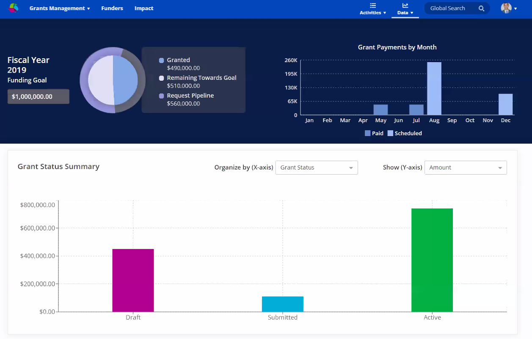Viewport: 532px width, 339px height.
Task: Toggle the Scheduled legend swatch
Action: click(x=390, y=133)
